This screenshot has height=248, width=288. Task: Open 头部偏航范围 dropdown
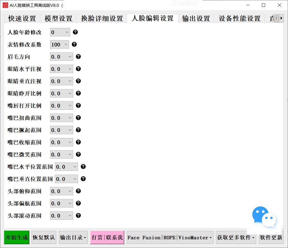pos(61,203)
